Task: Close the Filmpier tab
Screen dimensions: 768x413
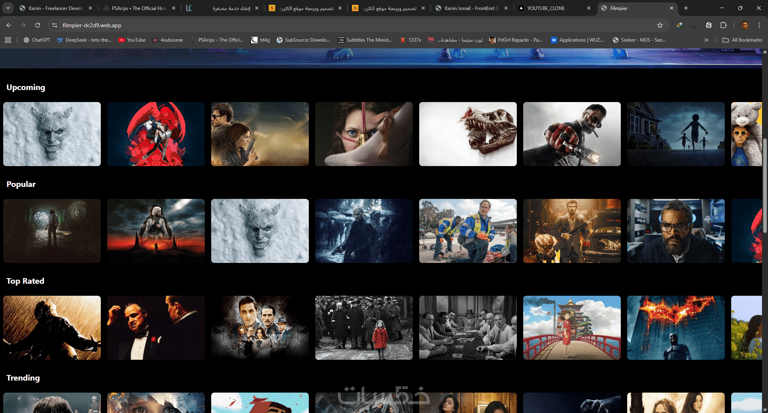Action: click(672, 8)
